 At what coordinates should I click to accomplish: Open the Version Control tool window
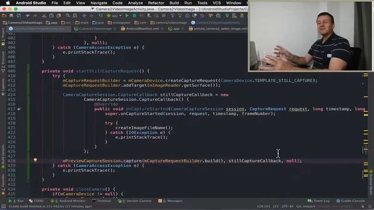pos(134,201)
